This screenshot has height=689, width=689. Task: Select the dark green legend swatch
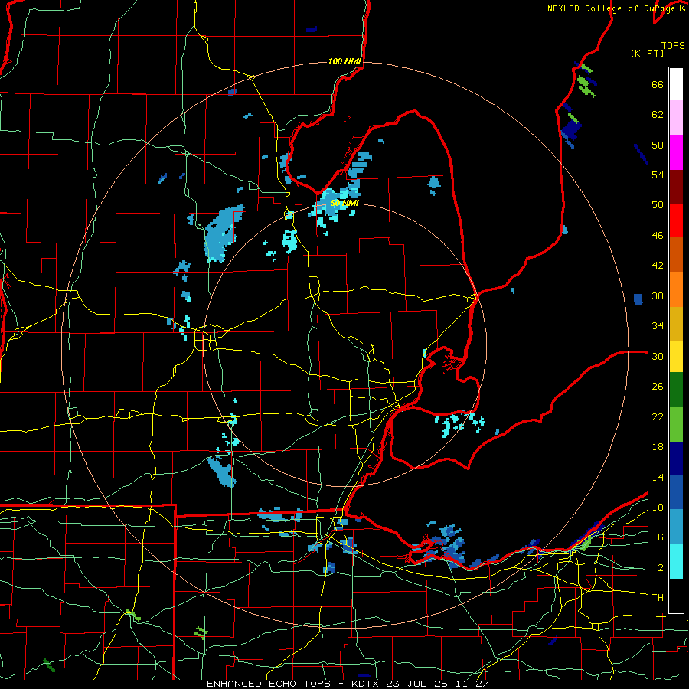(676, 390)
